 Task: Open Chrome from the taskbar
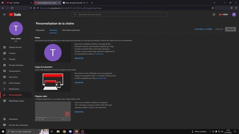(x=64, y=131)
